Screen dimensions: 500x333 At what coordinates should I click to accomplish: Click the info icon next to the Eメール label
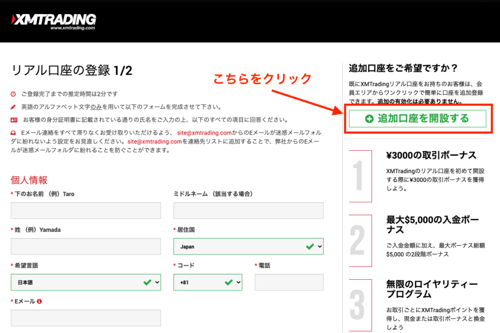[x=40, y=301]
